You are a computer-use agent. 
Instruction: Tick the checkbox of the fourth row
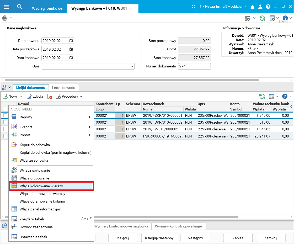point(5,136)
